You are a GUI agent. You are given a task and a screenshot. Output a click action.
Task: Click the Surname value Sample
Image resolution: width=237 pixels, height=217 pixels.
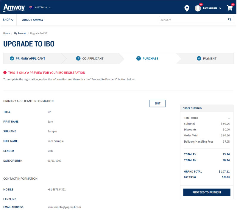tap(52, 131)
